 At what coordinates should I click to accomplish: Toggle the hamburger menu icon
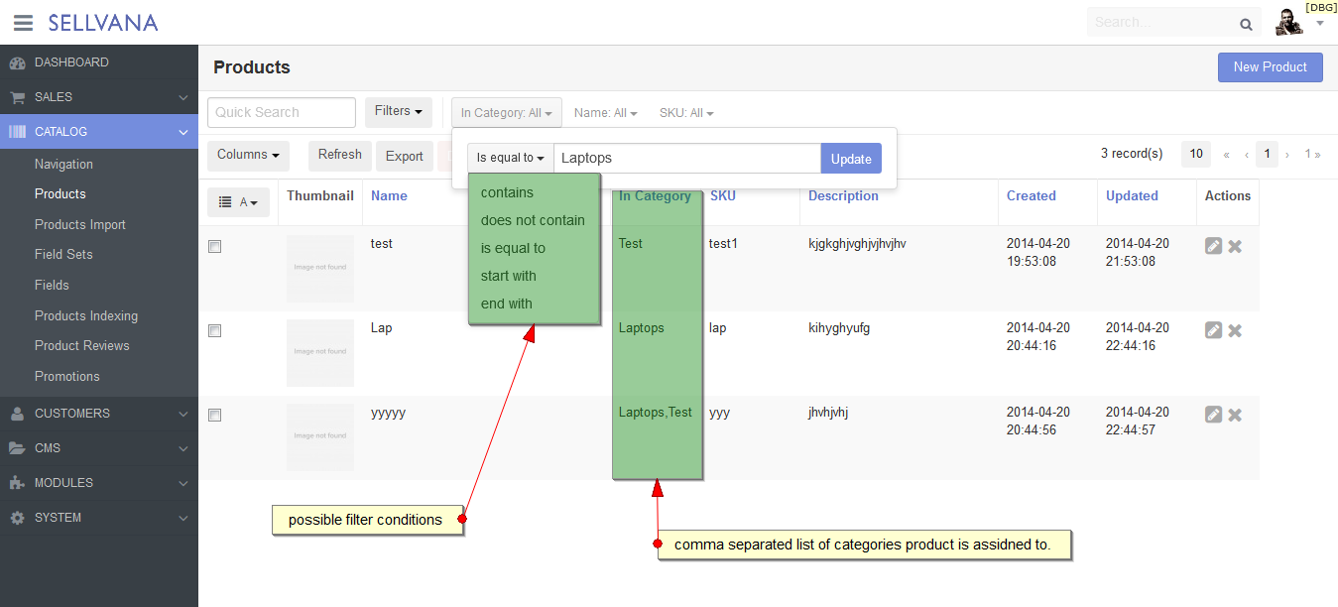tap(23, 23)
